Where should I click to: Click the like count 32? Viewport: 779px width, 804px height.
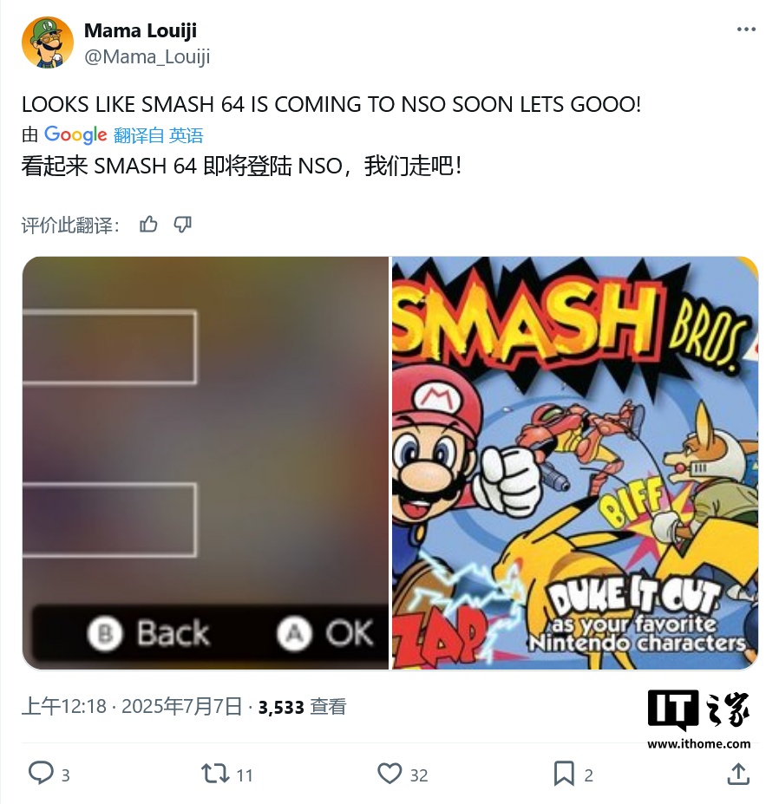[419, 775]
